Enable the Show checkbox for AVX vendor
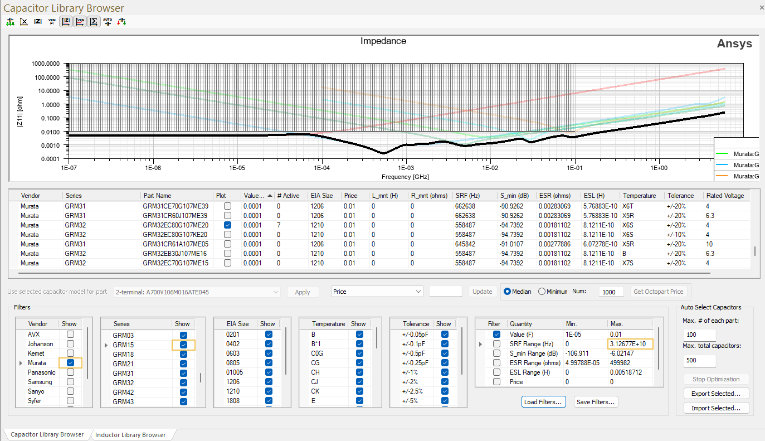This screenshot has height=441, width=765. 70,335
